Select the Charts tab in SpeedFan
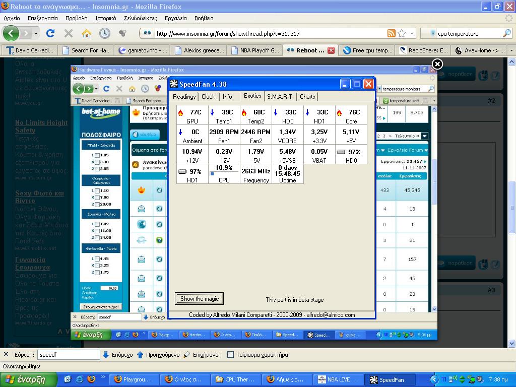 tap(307, 96)
